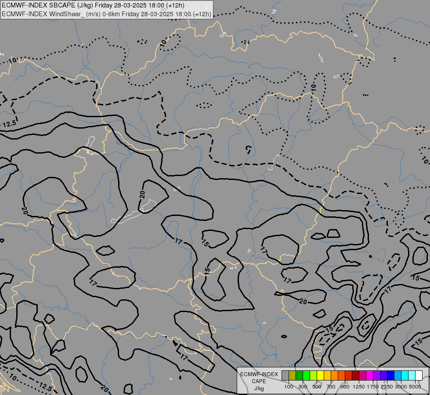The width and height of the screenshot is (430, 395).
Task: Pick the pure yellow legend swatch
Action: click(320, 376)
